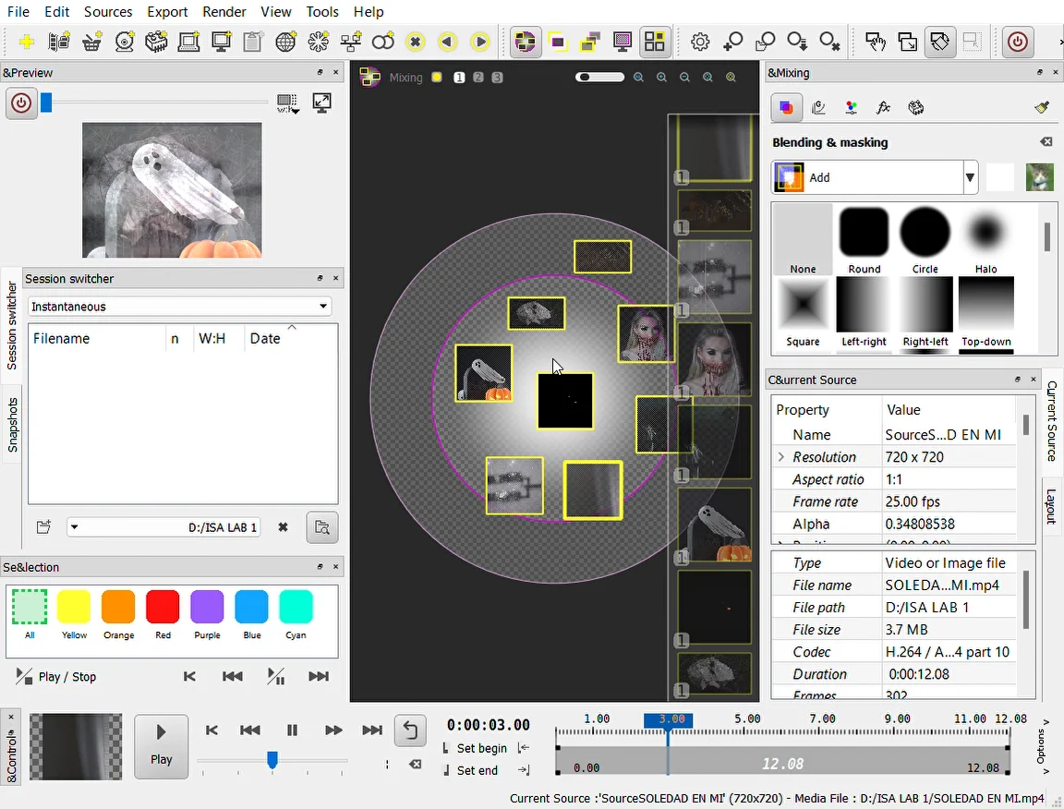
Task: Toggle the Preview panel power button
Action: [20, 103]
